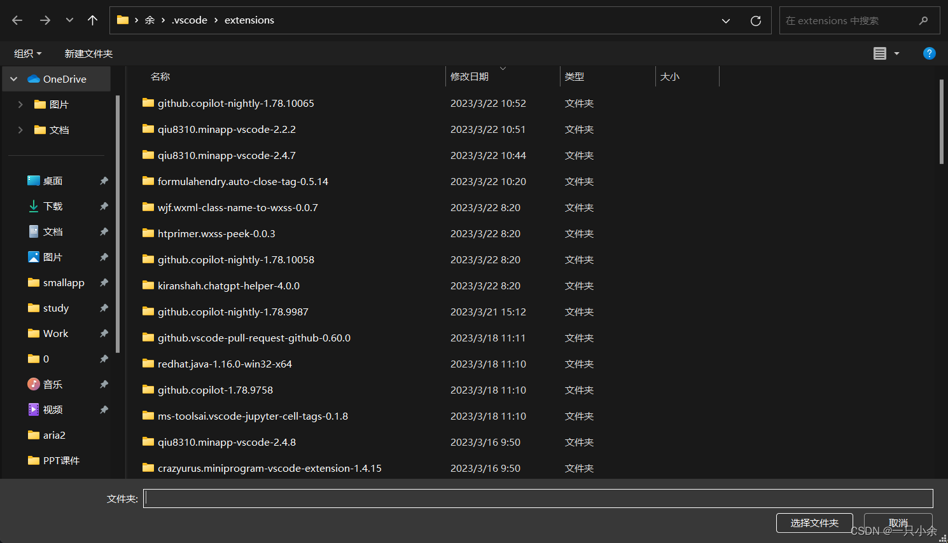This screenshot has height=543, width=948.
Task: Select crazyurus.miniprogram-vscode-extension-1.4.15 folder
Action: point(269,468)
